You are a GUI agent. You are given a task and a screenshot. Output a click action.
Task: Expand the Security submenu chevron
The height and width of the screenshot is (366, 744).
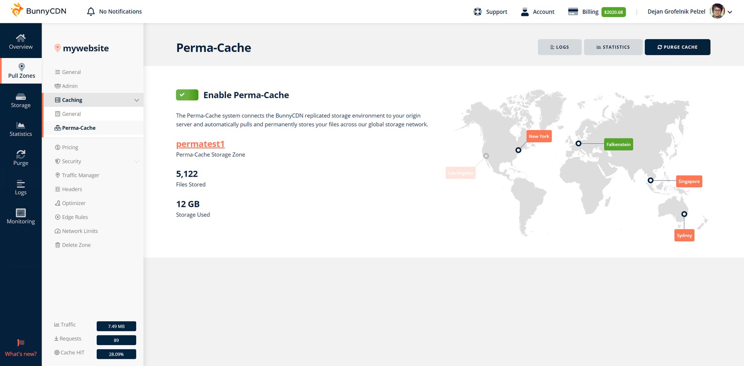[x=137, y=161]
